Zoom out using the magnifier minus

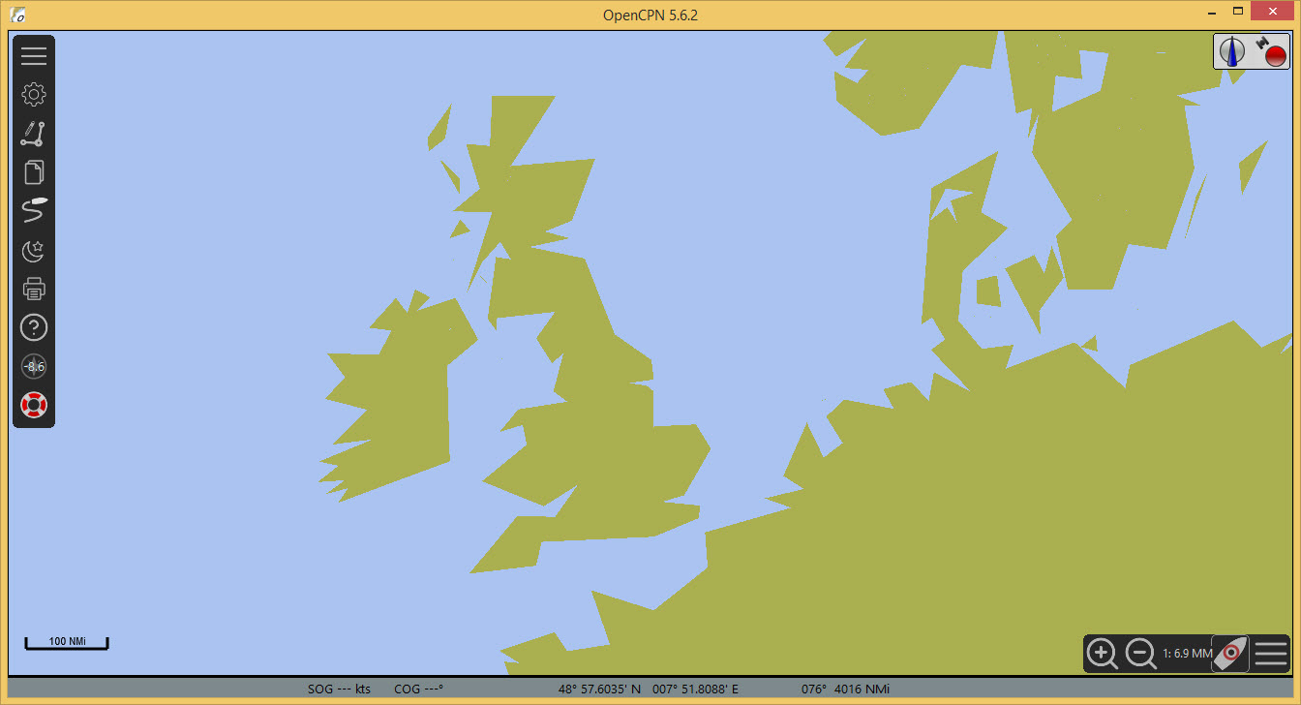(1141, 654)
